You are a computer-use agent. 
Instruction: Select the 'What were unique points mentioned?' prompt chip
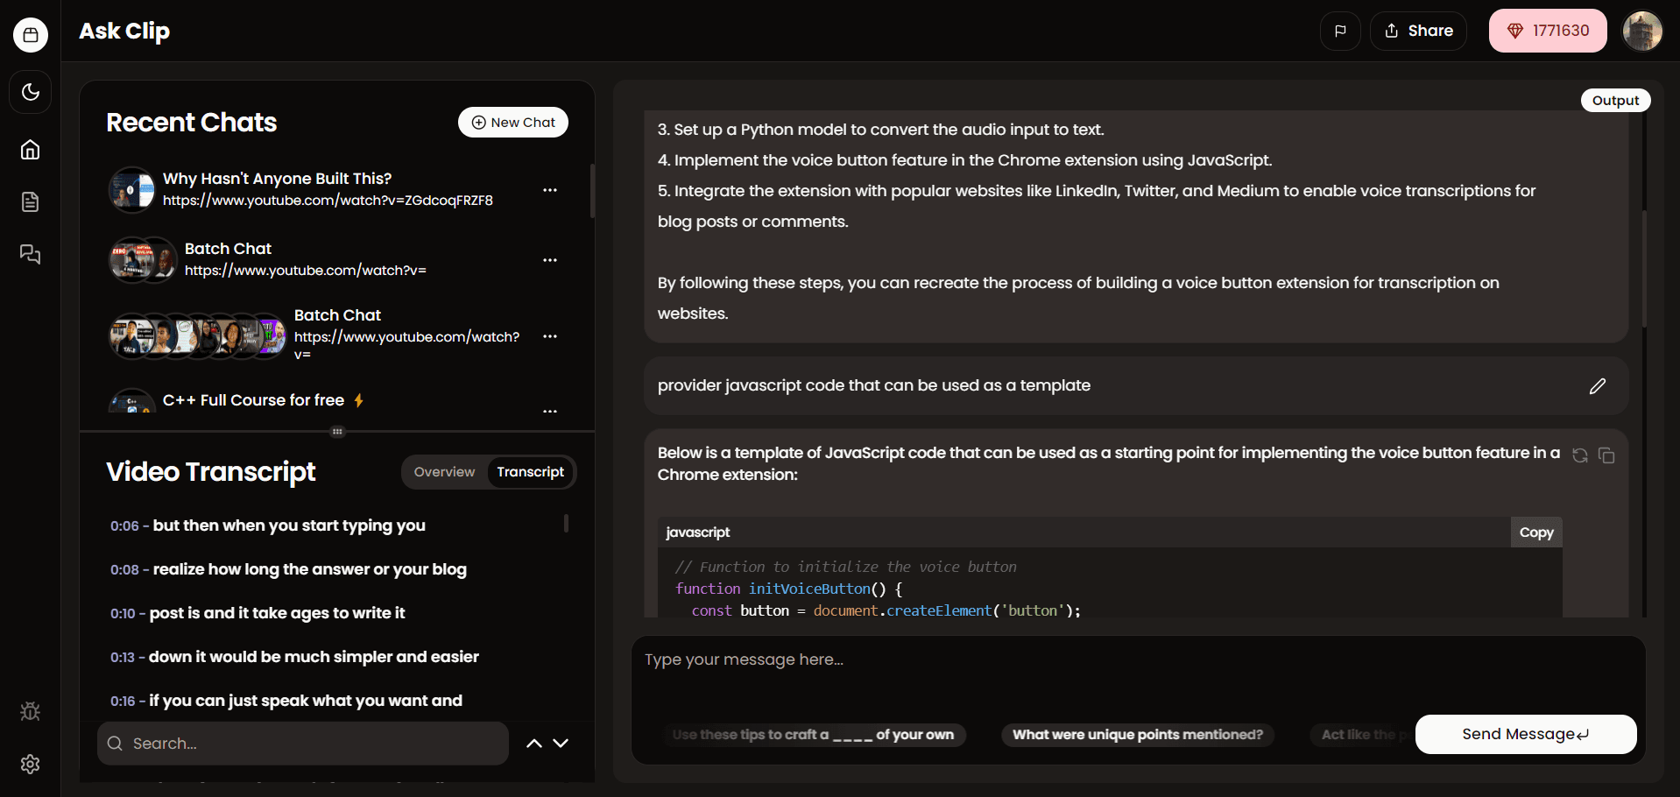tap(1136, 735)
